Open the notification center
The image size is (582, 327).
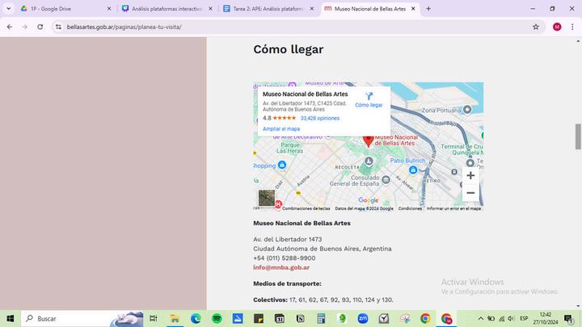[x=568, y=318]
